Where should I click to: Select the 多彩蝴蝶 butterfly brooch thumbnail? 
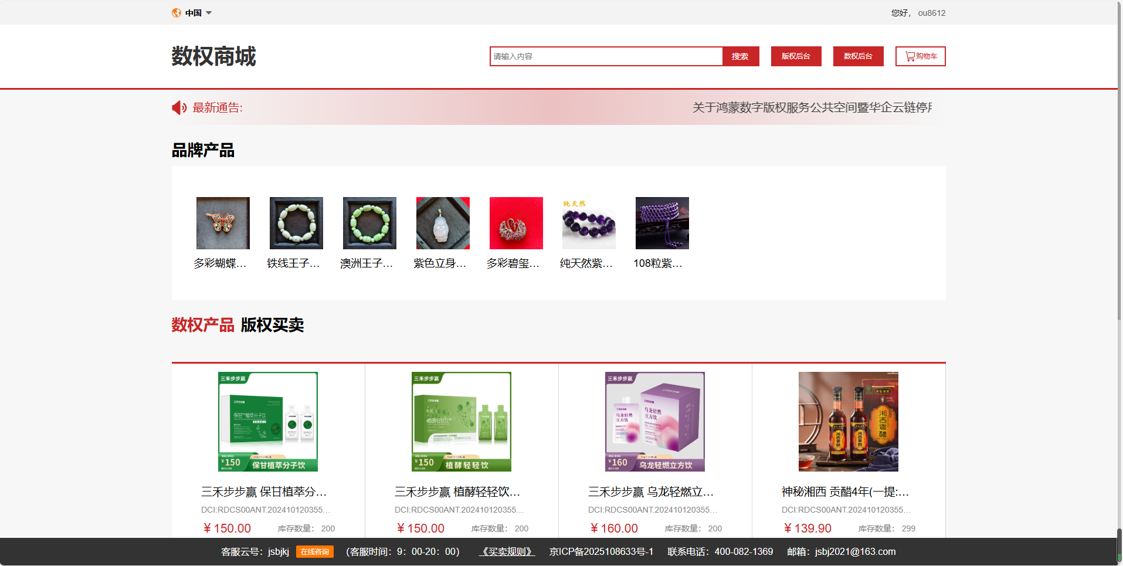tap(223, 223)
